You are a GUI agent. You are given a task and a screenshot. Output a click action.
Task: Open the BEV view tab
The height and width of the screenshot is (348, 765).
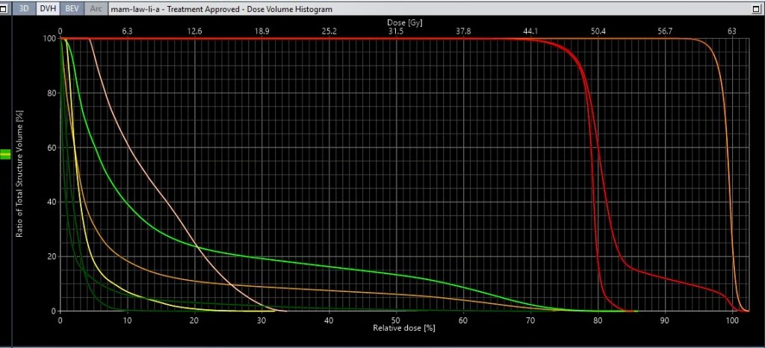[x=72, y=10]
